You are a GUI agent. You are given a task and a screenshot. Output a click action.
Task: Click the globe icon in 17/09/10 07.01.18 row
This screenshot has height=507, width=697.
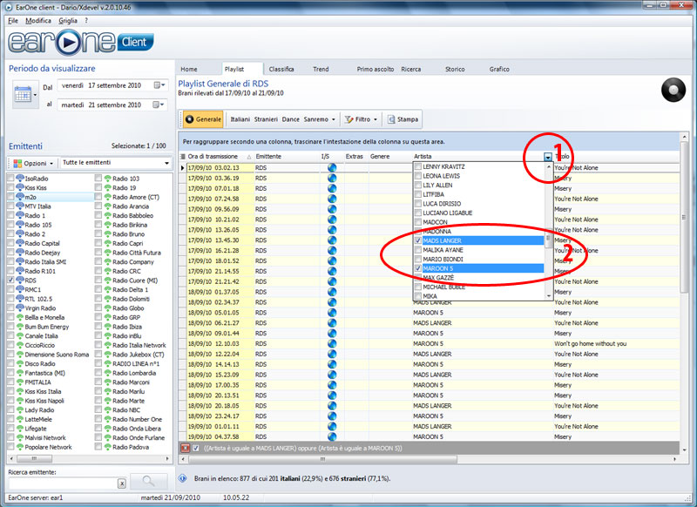click(332, 188)
